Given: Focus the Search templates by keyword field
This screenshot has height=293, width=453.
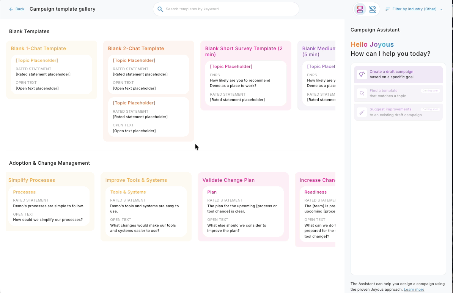Looking at the screenshot, I should pos(226,9).
